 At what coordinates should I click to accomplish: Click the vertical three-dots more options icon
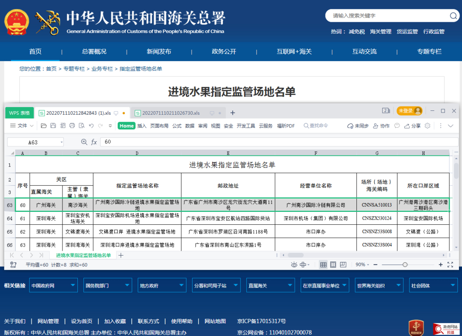[x=441, y=126]
